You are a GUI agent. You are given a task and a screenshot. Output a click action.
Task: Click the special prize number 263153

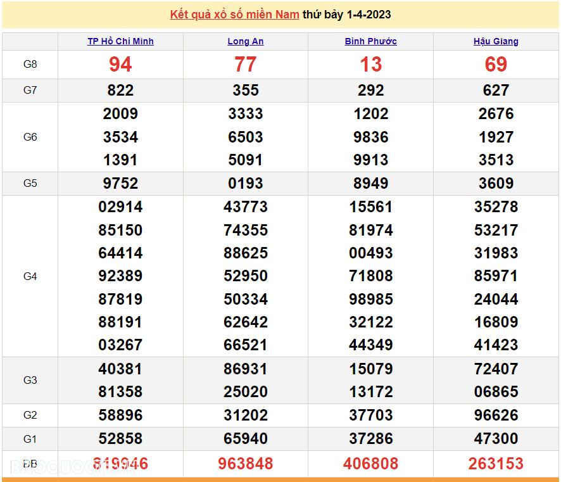[x=496, y=464]
